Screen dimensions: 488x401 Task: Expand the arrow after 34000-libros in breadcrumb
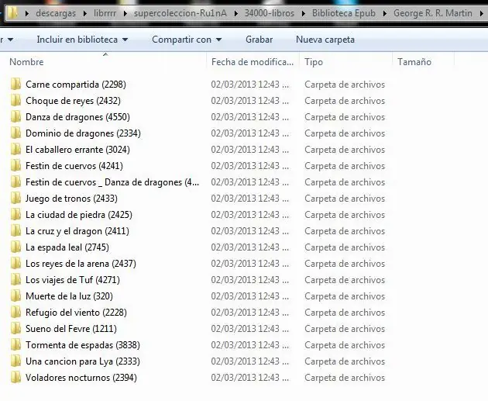[304, 13]
